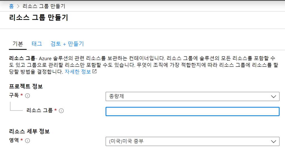Open the 태그 tab
Viewport: 285px width, 152px height.
coord(37,44)
